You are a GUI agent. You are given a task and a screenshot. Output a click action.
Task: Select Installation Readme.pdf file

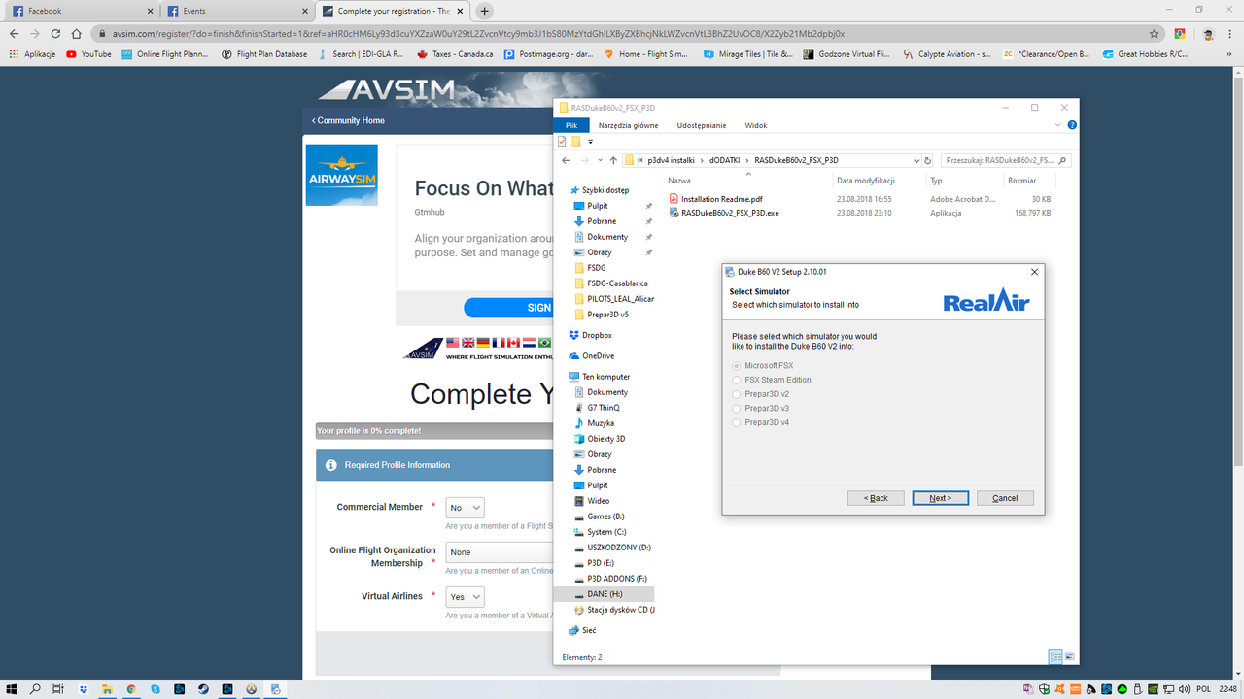715,199
